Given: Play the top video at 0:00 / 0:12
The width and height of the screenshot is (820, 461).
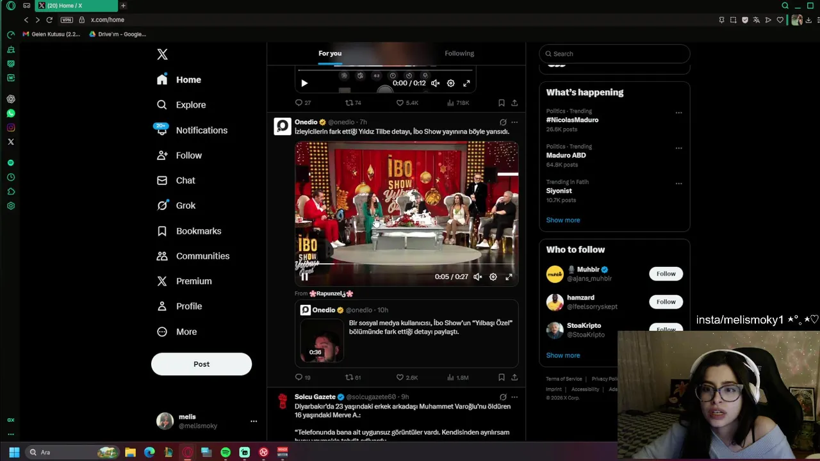Looking at the screenshot, I should point(304,83).
